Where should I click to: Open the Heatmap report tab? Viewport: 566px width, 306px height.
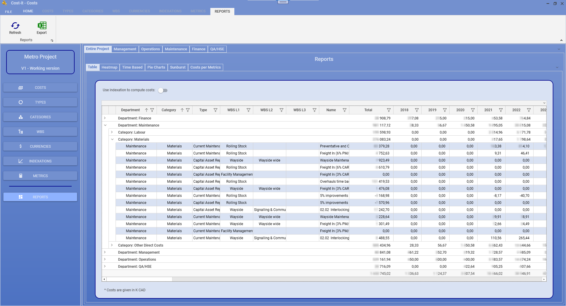click(109, 67)
